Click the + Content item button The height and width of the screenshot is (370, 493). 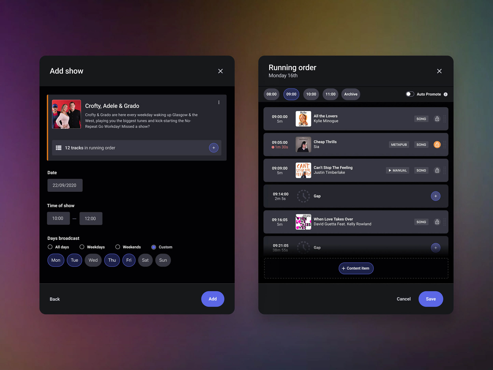pyautogui.click(x=356, y=268)
